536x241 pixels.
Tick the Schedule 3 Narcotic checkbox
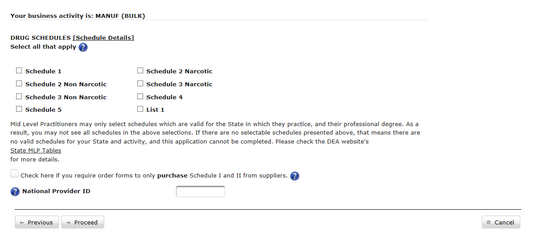point(140,84)
